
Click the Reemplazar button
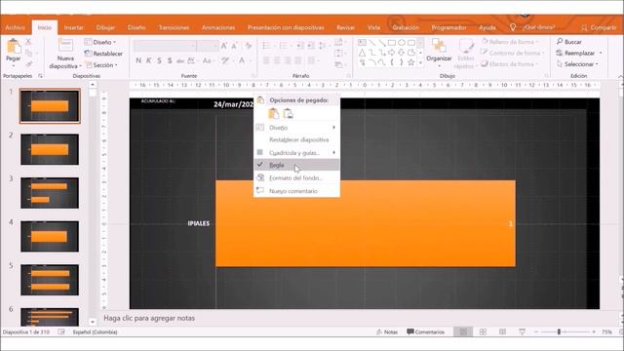(x=579, y=53)
